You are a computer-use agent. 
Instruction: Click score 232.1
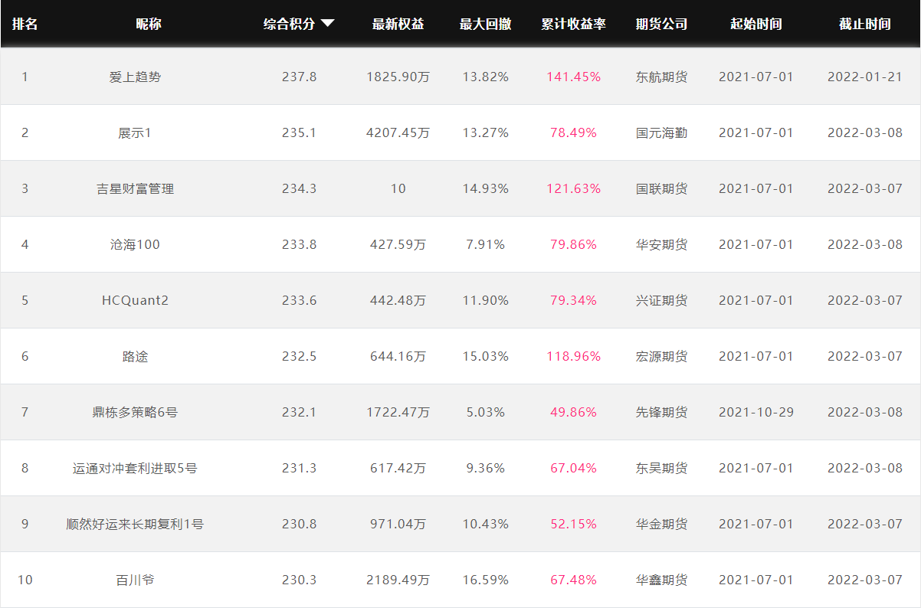tap(299, 412)
